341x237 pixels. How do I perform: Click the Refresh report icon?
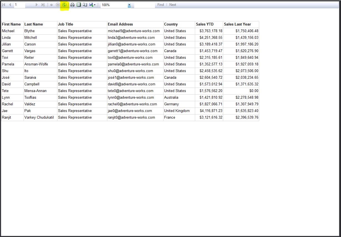tap(64, 5)
